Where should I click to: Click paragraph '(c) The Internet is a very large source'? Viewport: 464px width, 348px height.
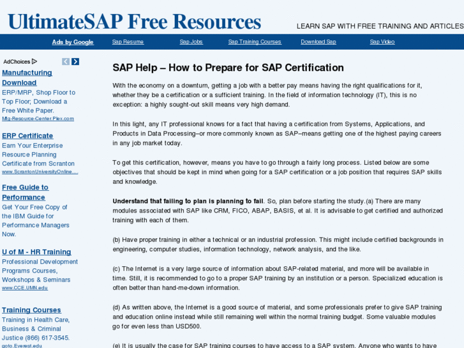278,278
